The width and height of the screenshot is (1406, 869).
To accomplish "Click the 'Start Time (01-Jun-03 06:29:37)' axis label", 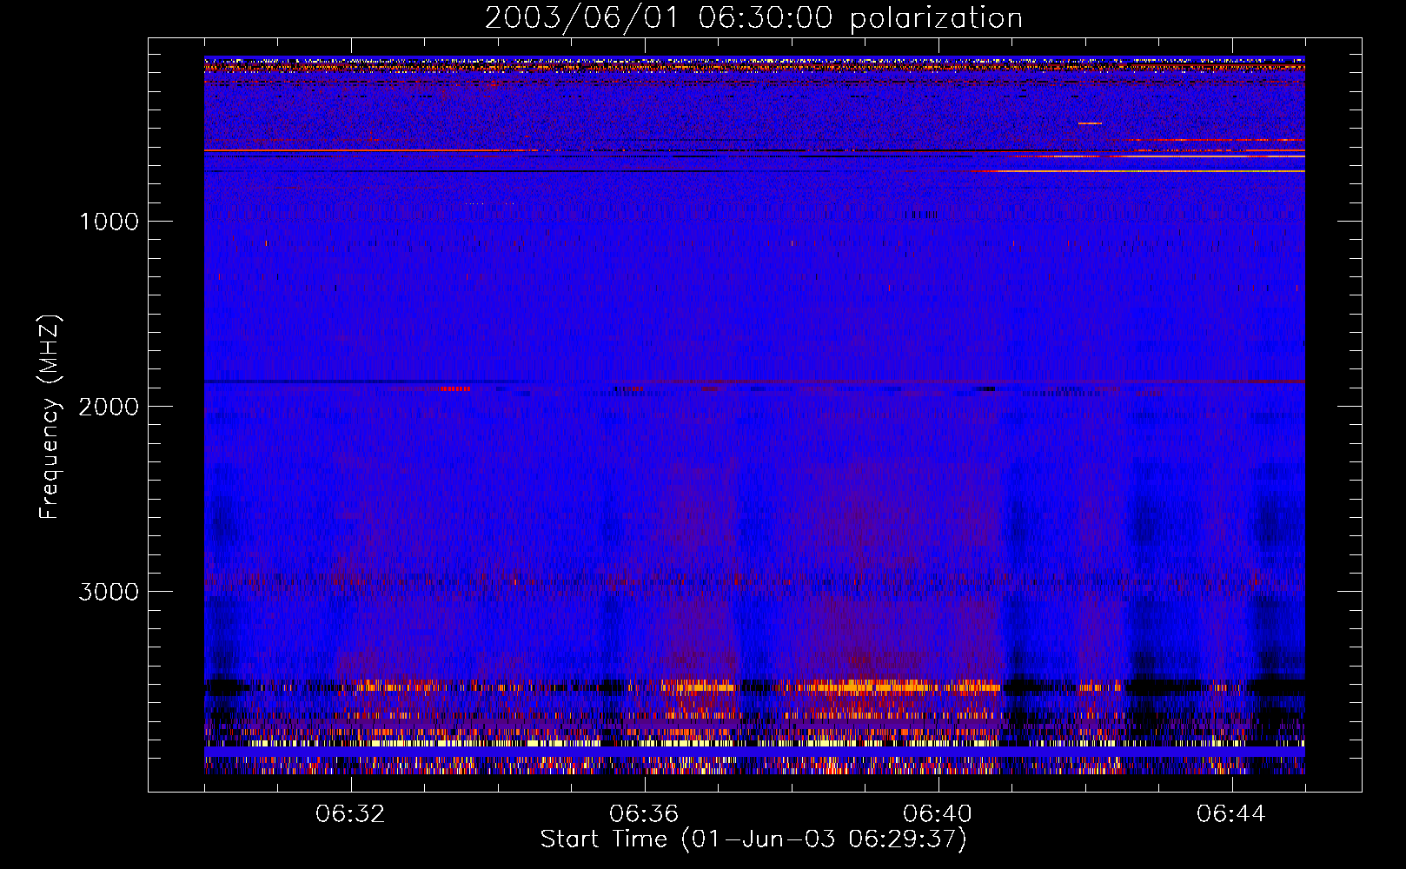I will (753, 839).
